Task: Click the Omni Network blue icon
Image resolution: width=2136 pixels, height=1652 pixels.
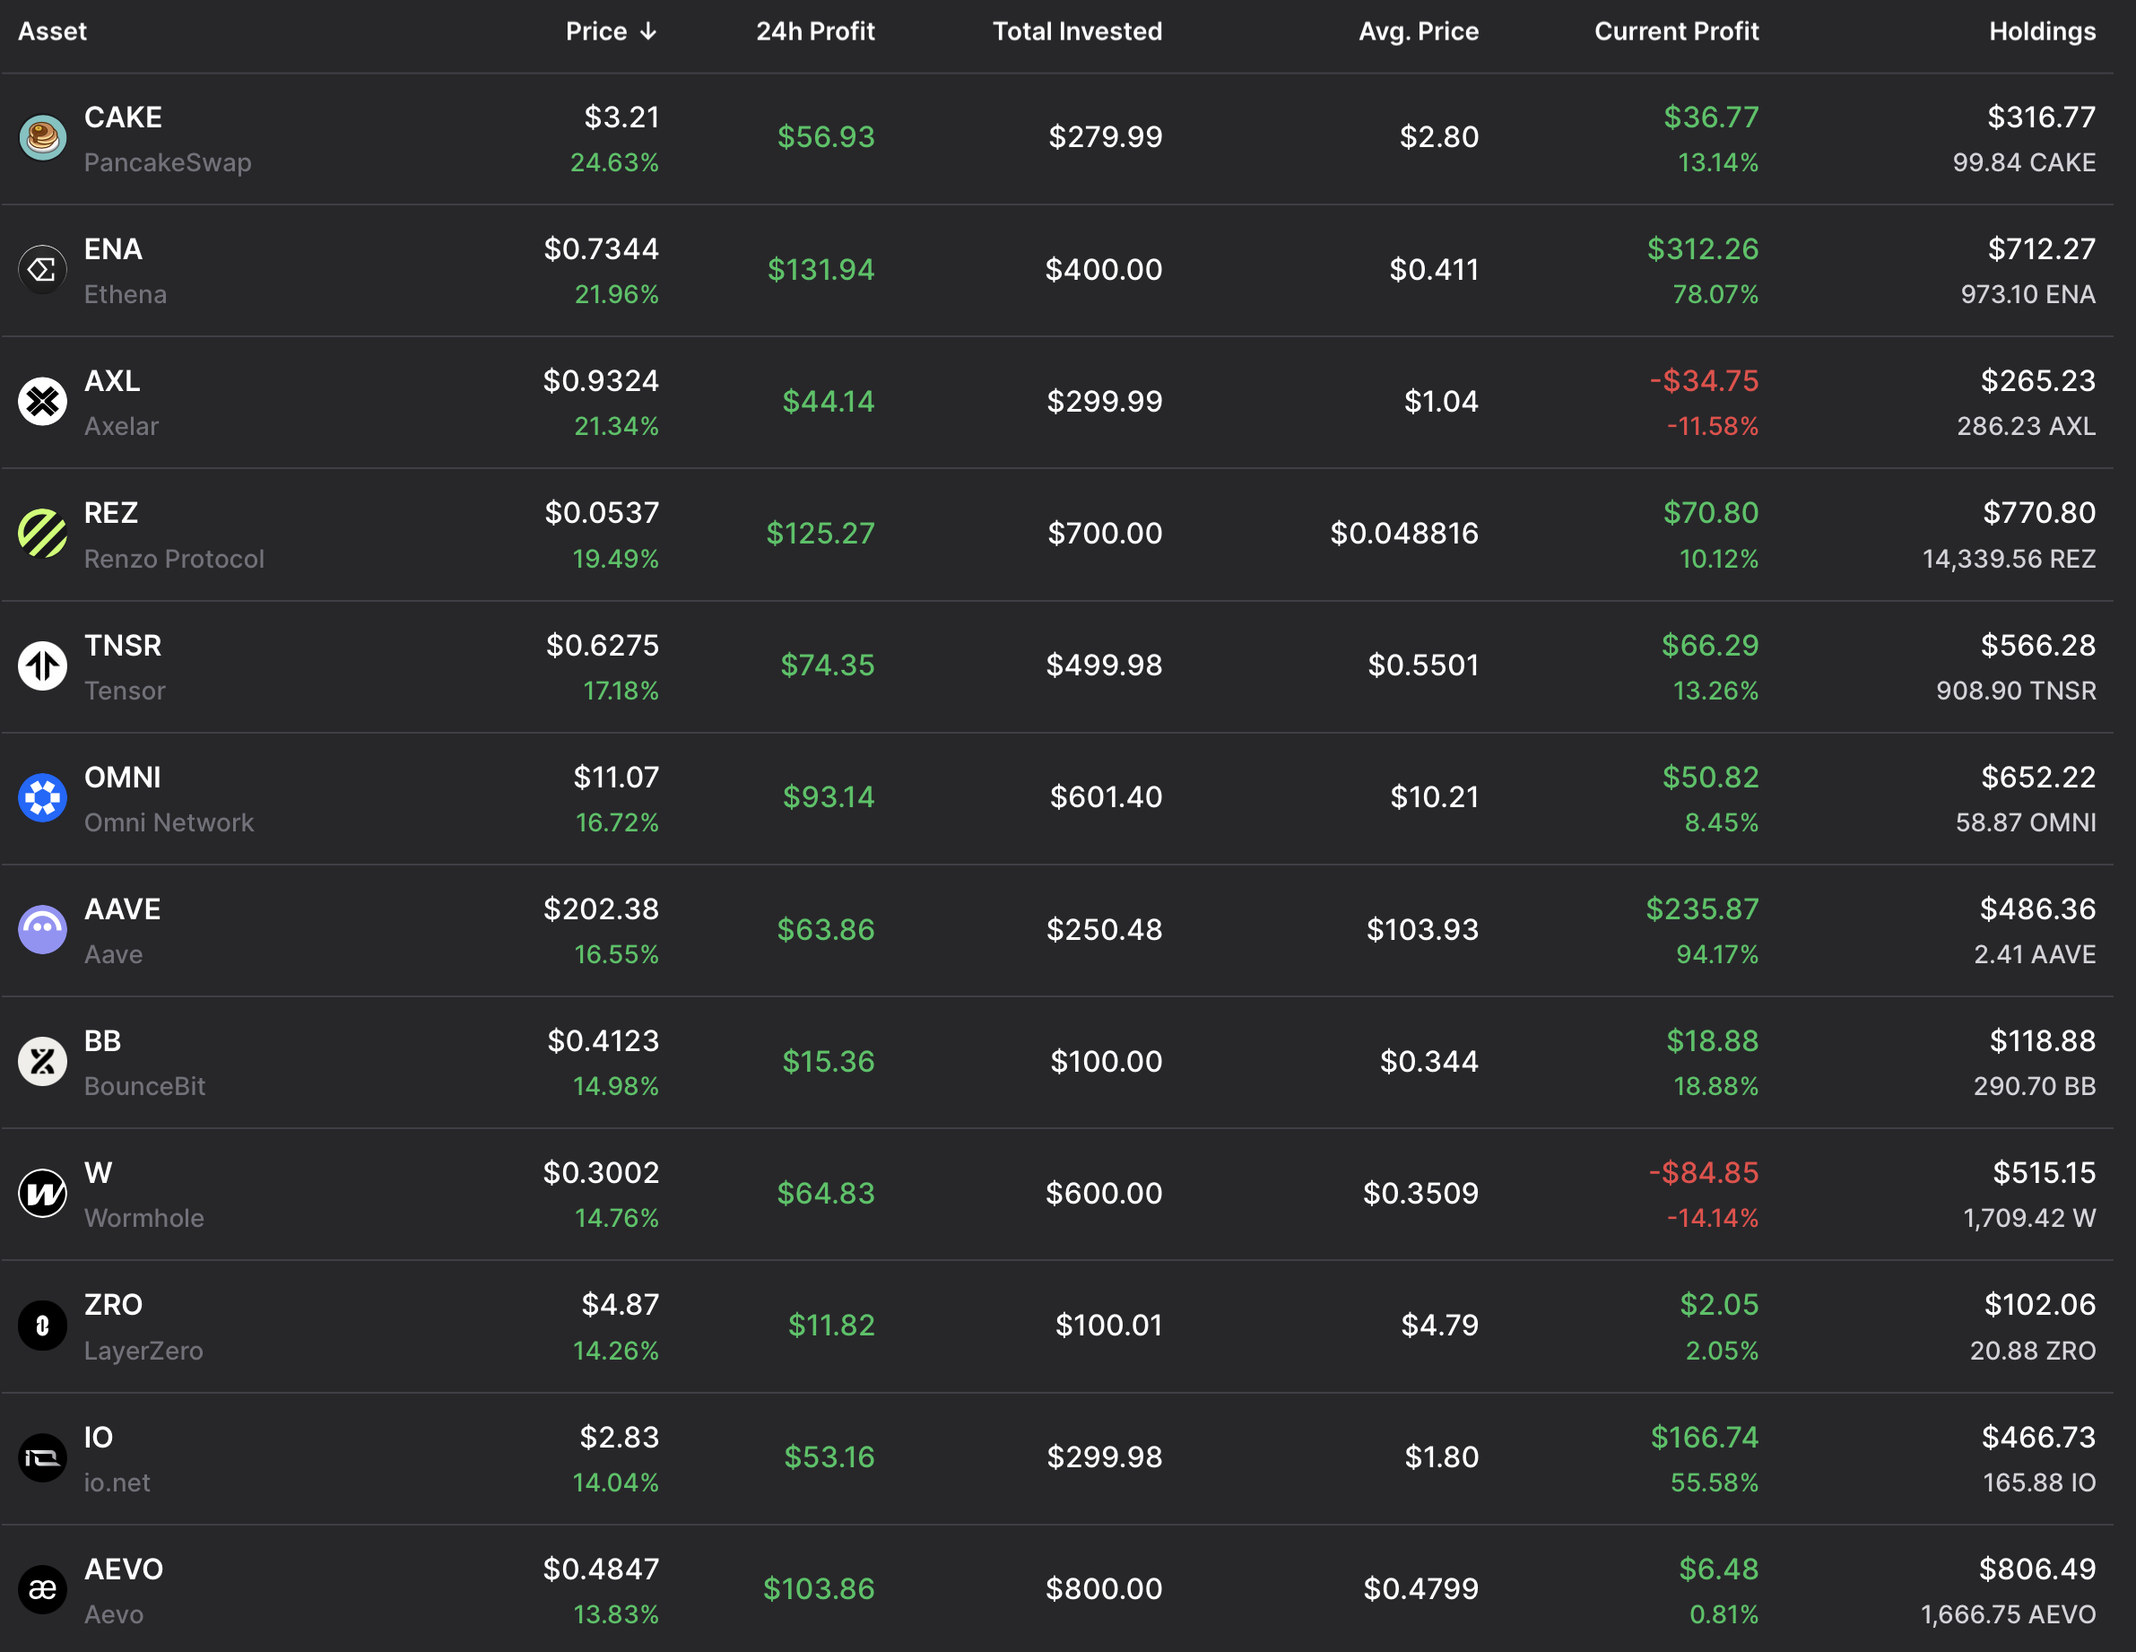Action: [x=43, y=798]
